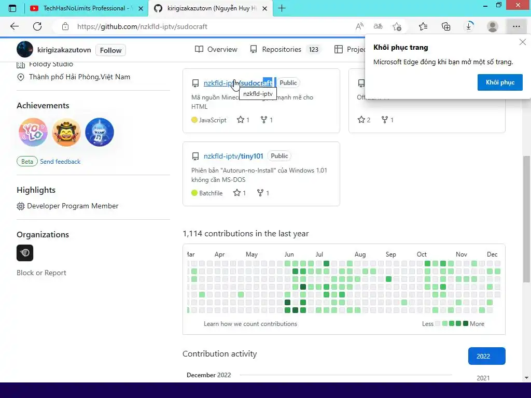Click the page vertical scrollbar thumb
This screenshot has width=531, height=398.
(526, 219)
